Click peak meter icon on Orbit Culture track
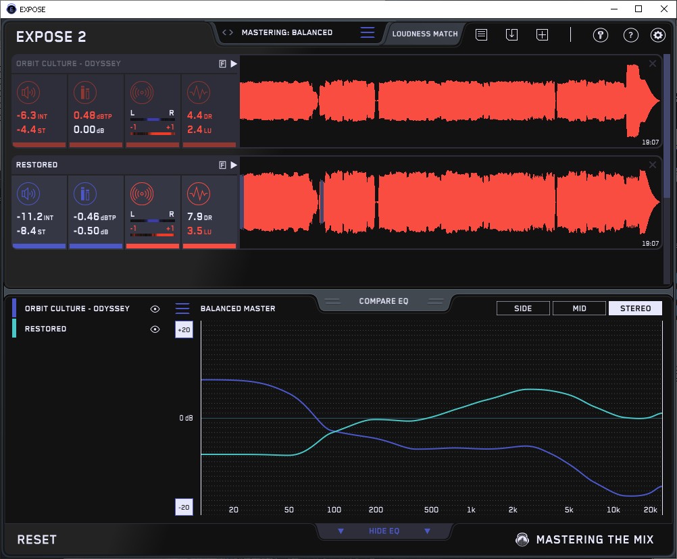The image size is (677, 559). pos(85,92)
